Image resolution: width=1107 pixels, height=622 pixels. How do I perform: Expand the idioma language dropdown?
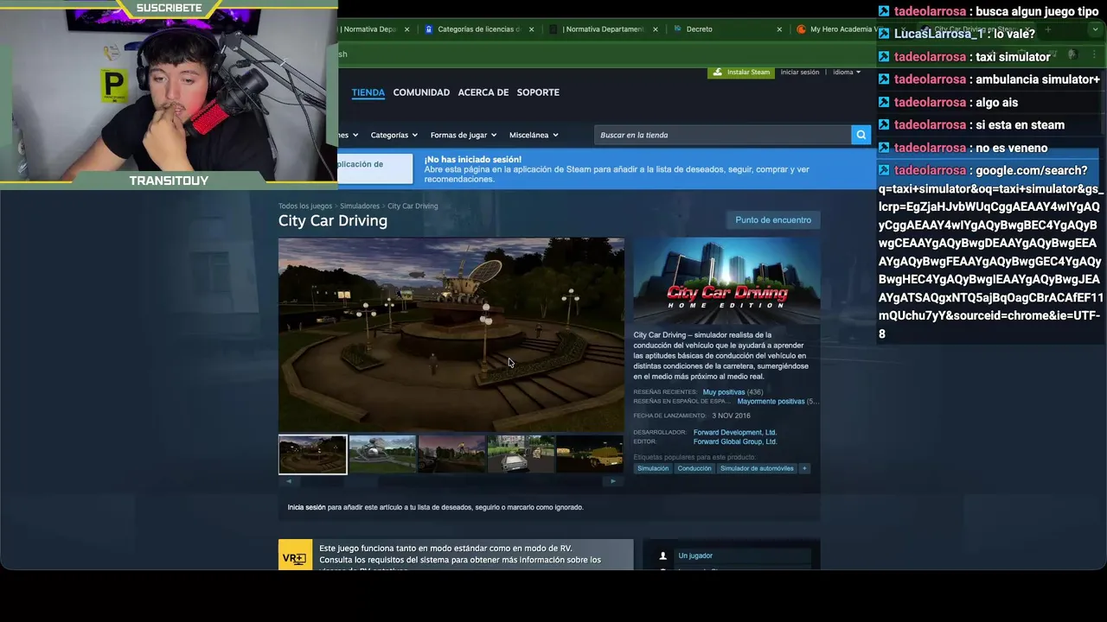click(847, 73)
